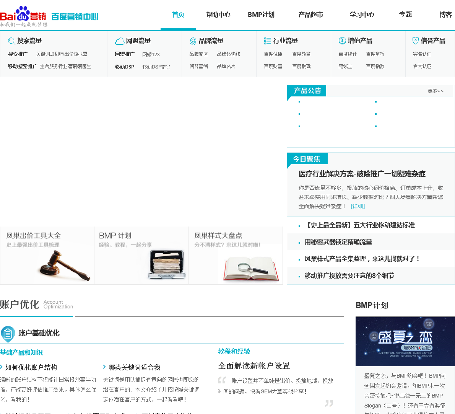Open the 网盟推广 link
This screenshot has height=414, width=455.
tap(125, 54)
